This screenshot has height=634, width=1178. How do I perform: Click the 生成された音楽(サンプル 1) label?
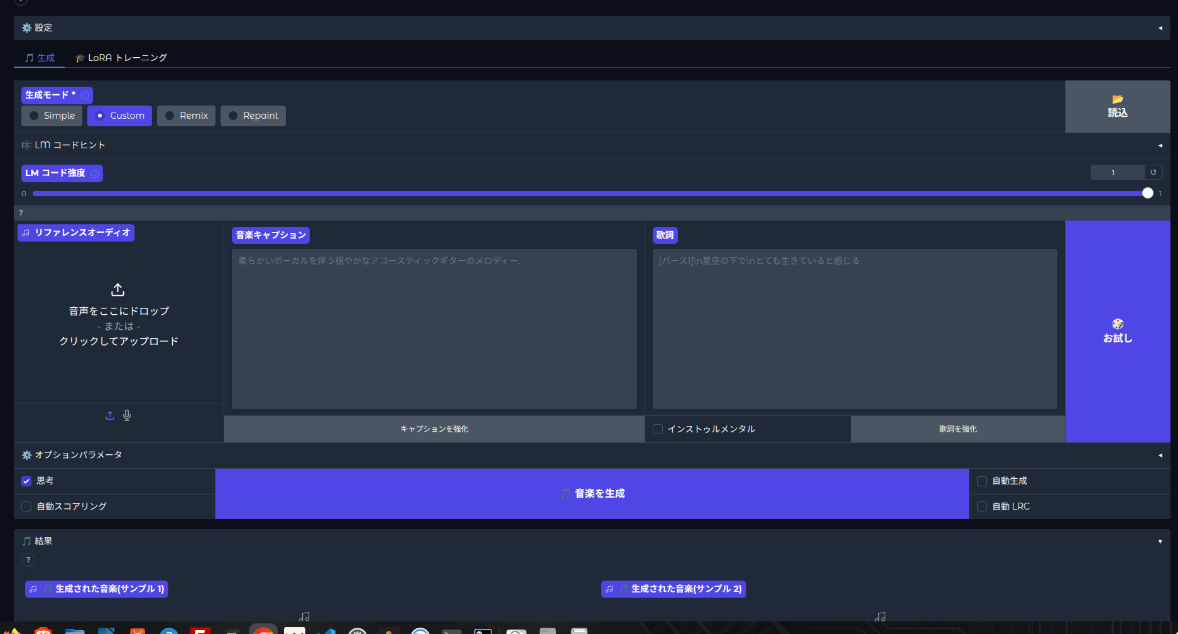97,589
